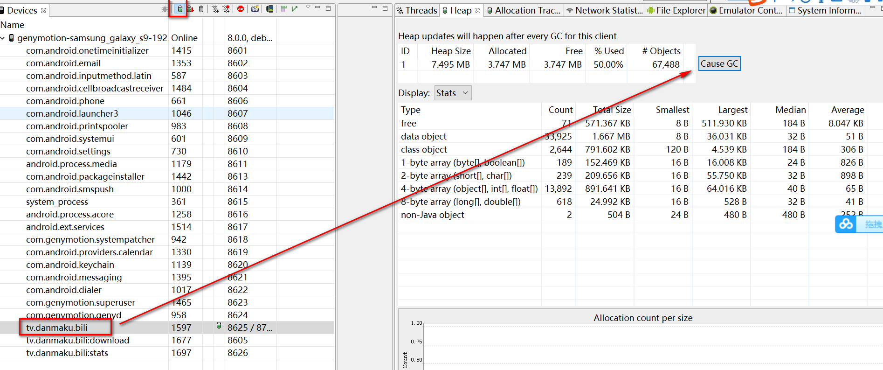Click the Systrace capture icon

point(283,9)
